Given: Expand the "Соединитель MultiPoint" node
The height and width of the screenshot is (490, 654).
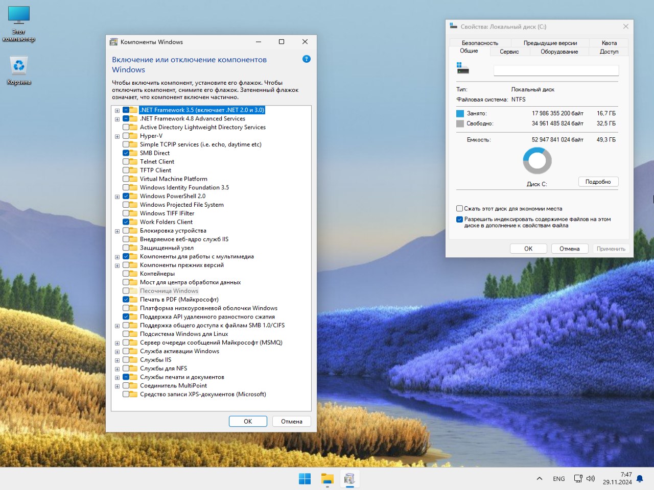Looking at the screenshot, I should point(118,386).
